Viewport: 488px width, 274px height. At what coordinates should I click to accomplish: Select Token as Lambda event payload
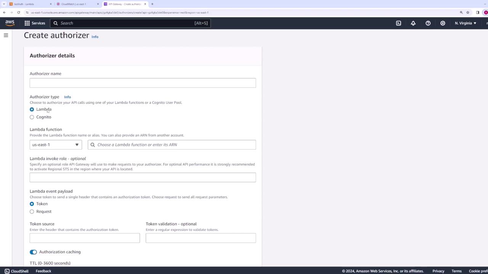click(32, 204)
